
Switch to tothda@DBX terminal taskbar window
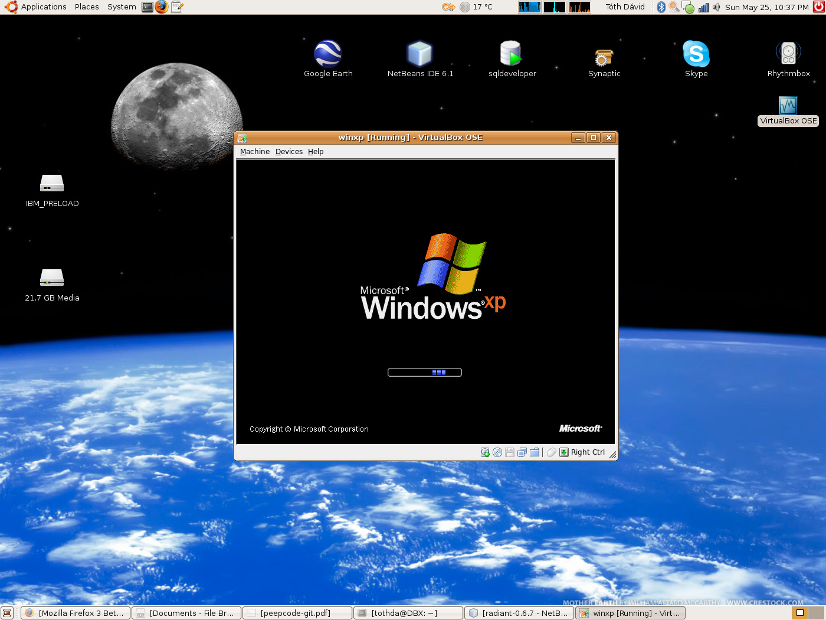click(408, 613)
